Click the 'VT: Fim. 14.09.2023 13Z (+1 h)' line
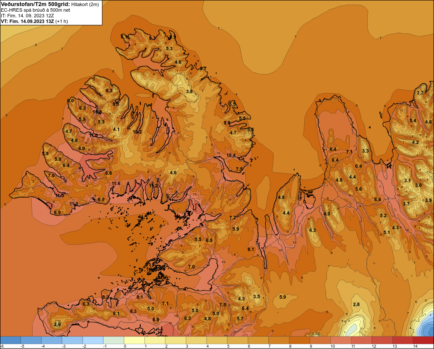Image resolution: width=434 pixels, height=349 pixels. [x=34, y=21]
